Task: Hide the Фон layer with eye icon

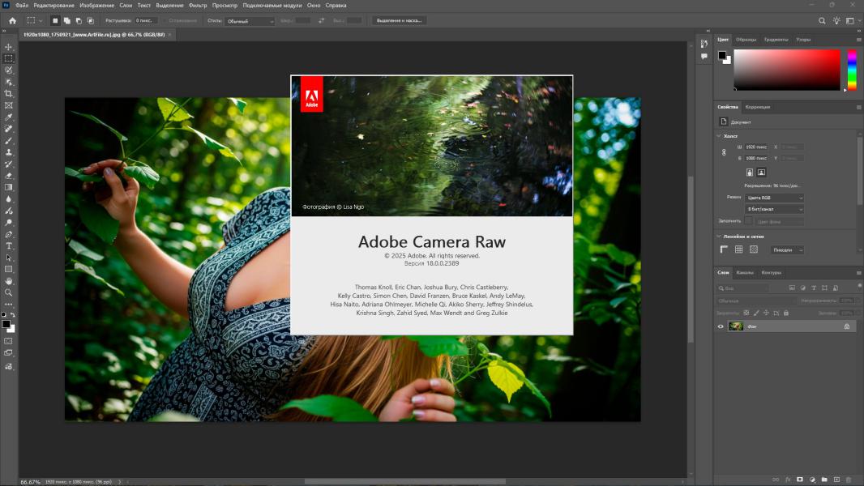Action: tap(720, 326)
